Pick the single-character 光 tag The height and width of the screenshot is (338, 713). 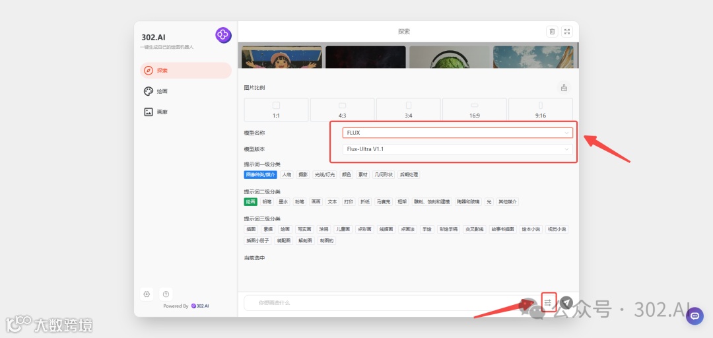tap(489, 201)
